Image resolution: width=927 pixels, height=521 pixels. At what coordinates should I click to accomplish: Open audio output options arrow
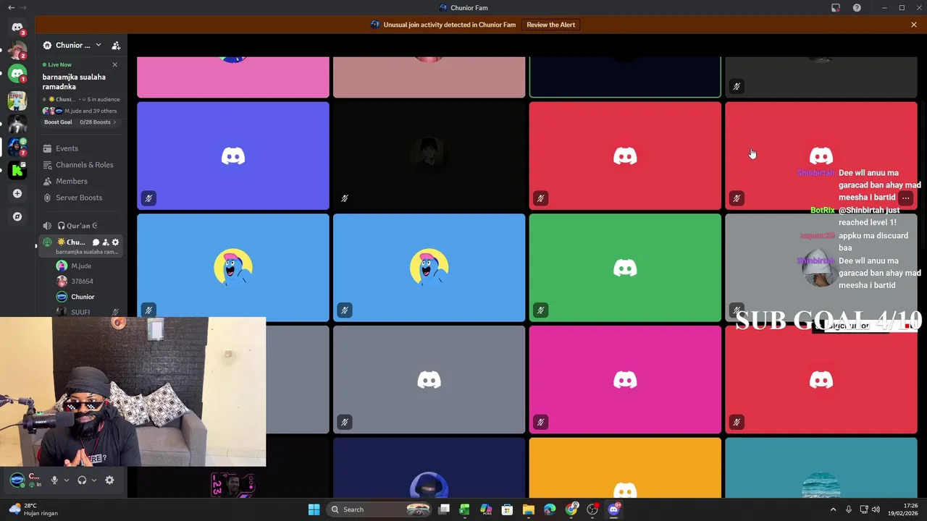(94, 480)
